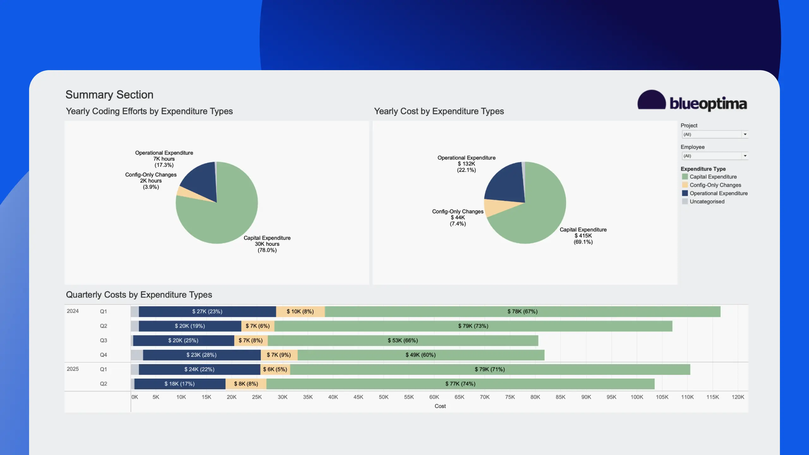Screen dimensions: 809x455
Task: Click the Operational Expenditure legend label
Action: tap(718, 193)
